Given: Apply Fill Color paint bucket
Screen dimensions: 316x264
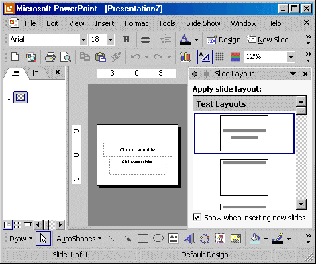Looking at the screenshot, I should click(255, 239).
